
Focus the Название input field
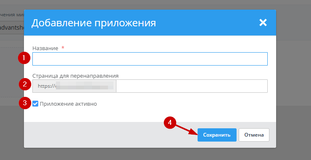pos(150,59)
